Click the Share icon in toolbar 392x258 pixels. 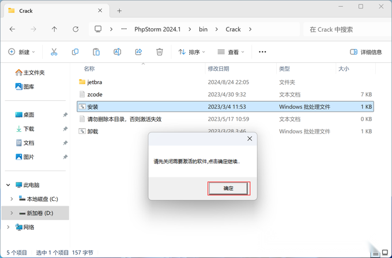(138, 52)
